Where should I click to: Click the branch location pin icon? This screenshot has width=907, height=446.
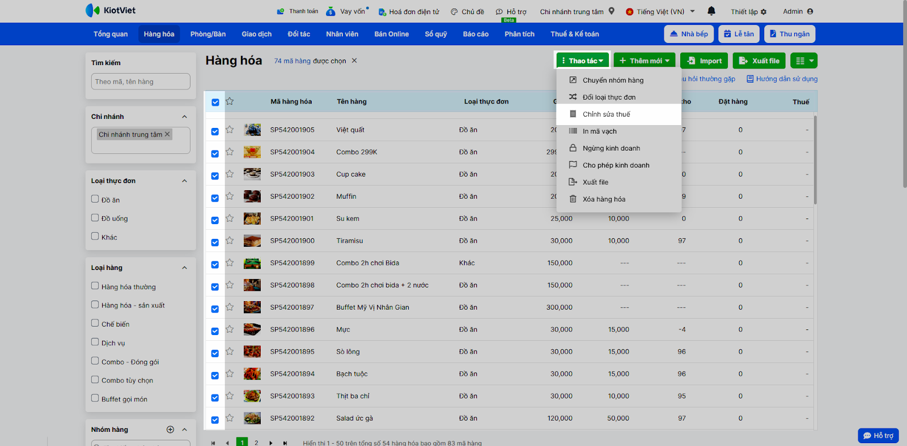[612, 11]
